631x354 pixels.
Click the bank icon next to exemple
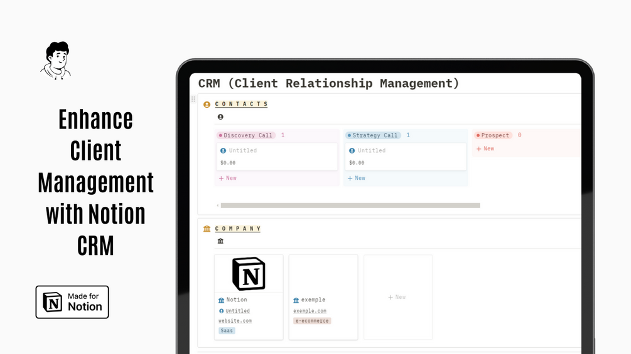[x=296, y=300]
